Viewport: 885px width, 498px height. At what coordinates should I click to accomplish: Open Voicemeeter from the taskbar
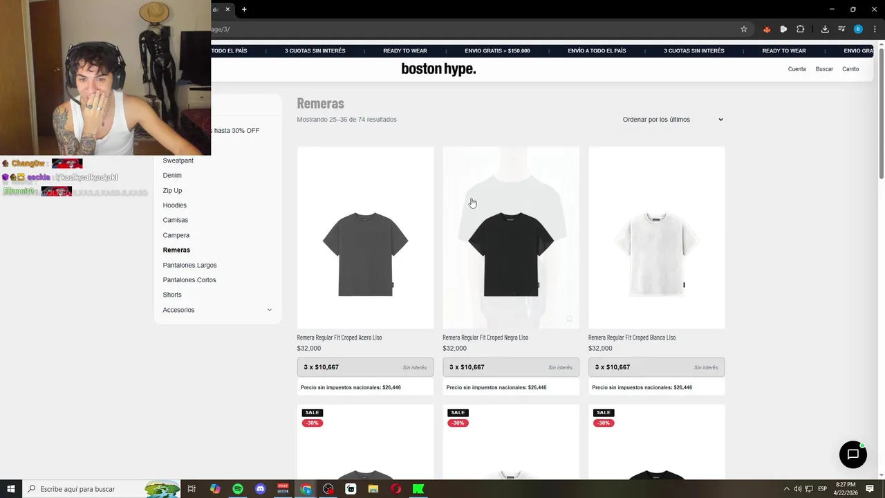[283, 489]
